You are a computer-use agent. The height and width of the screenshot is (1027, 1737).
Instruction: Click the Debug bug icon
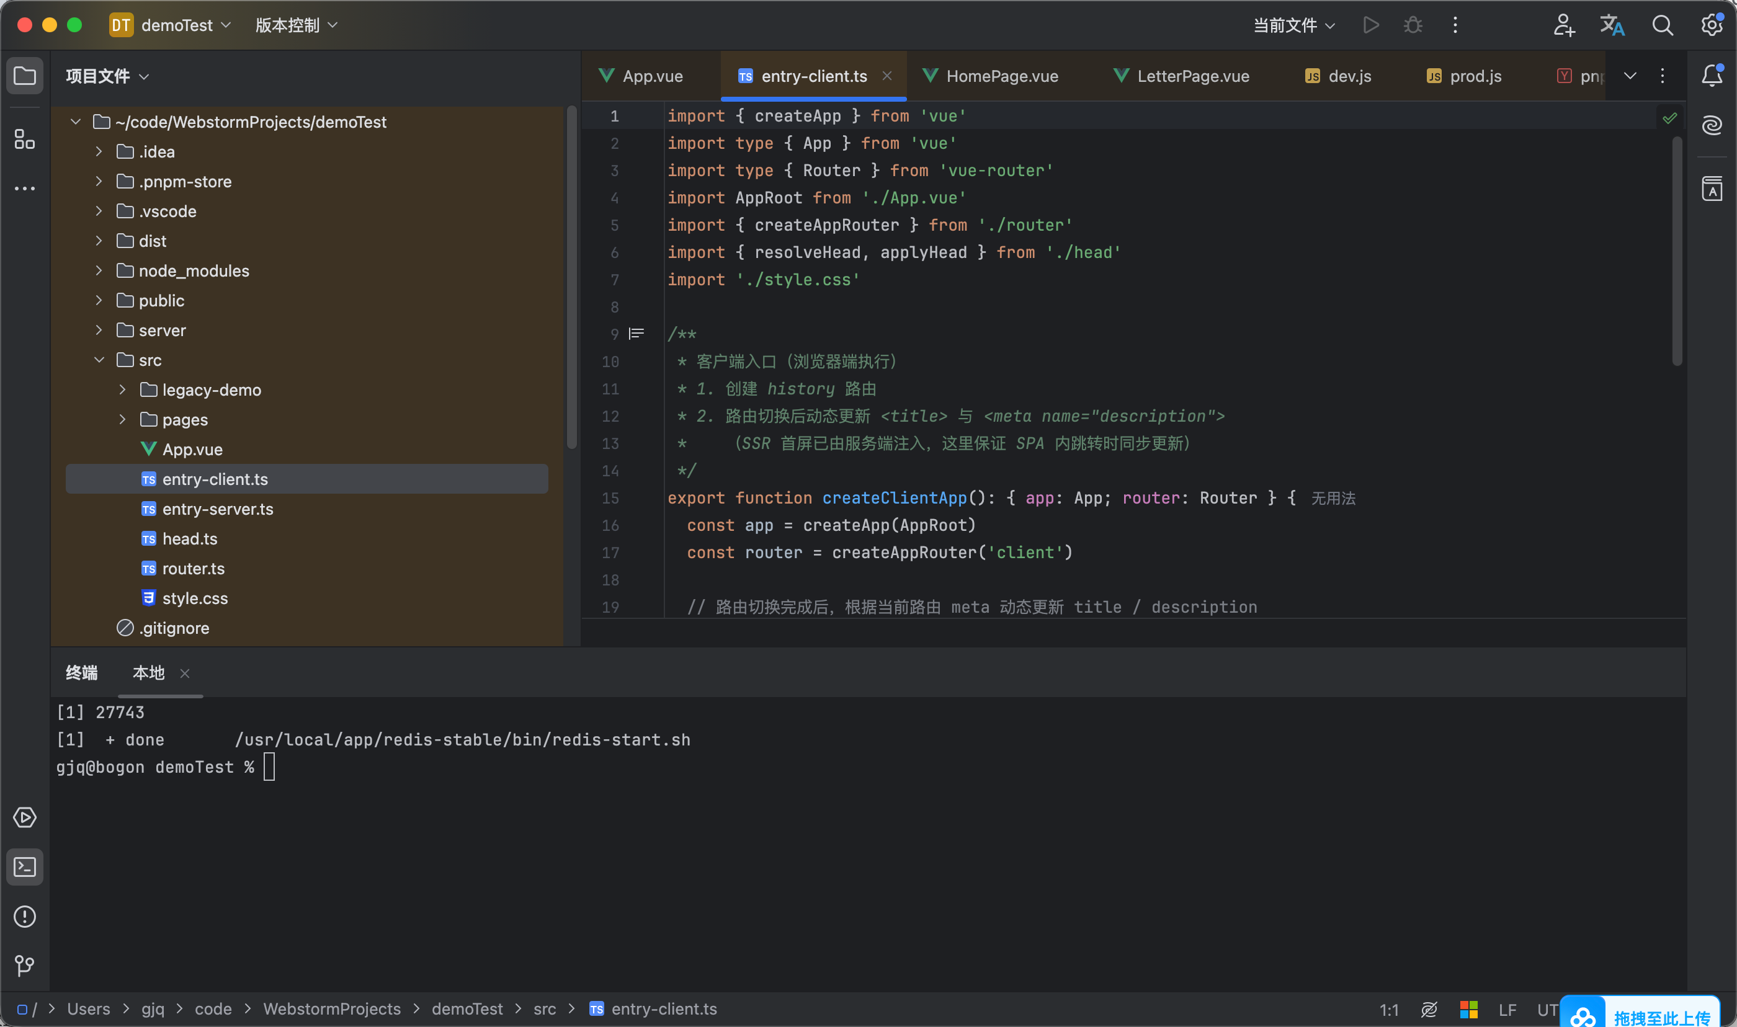click(x=1413, y=25)
